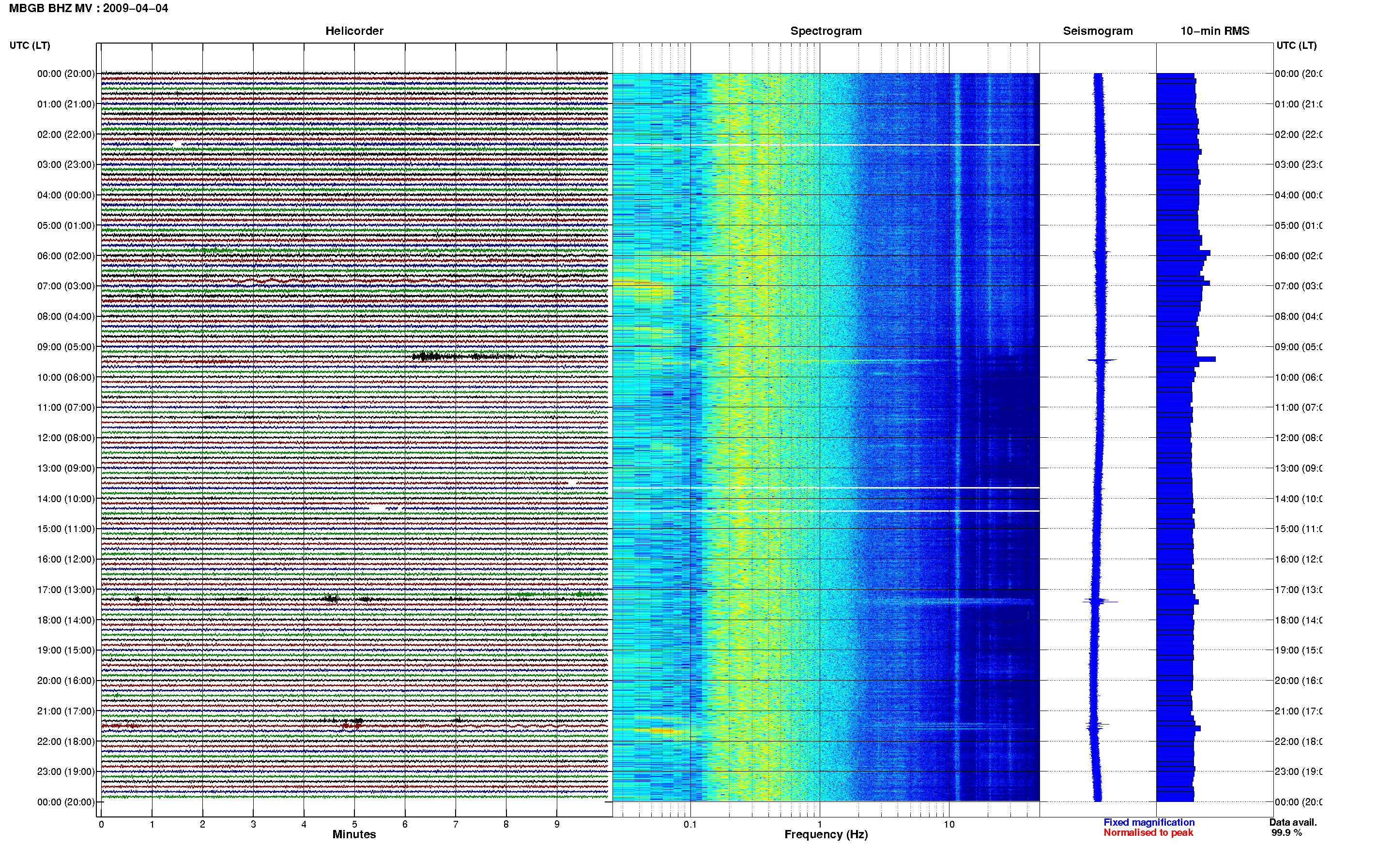The height and width of the screenshot is (860, 1377).
Task: Click the '23:00 (19:00)' time label
Action: click(x=66, y=772)
